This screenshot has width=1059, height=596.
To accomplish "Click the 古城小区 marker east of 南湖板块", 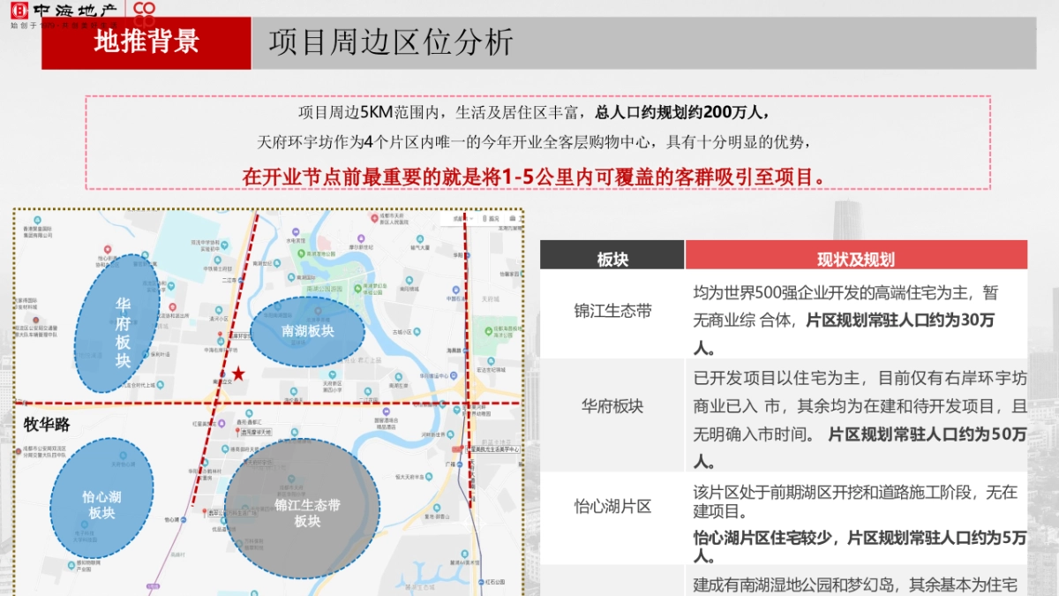I will click(x=417, y=332).
